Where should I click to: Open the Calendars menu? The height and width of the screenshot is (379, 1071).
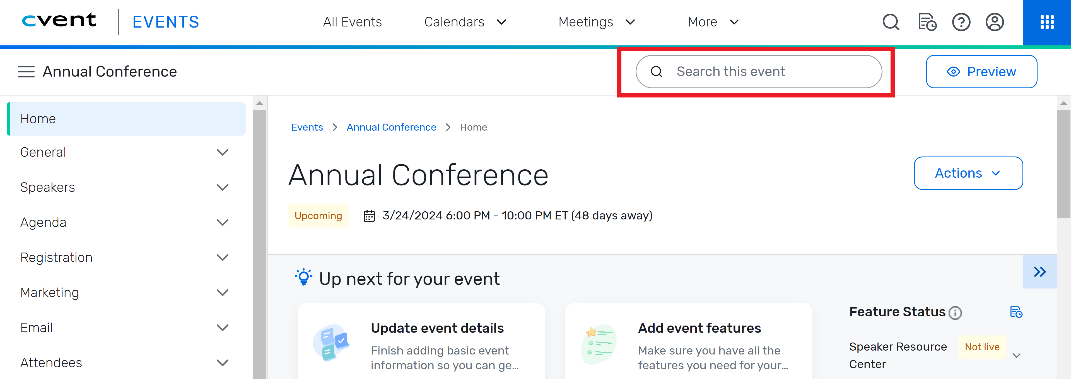tap(465, 22)
